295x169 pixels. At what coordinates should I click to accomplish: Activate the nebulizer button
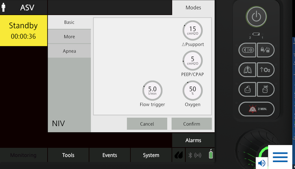coord(265,89)
